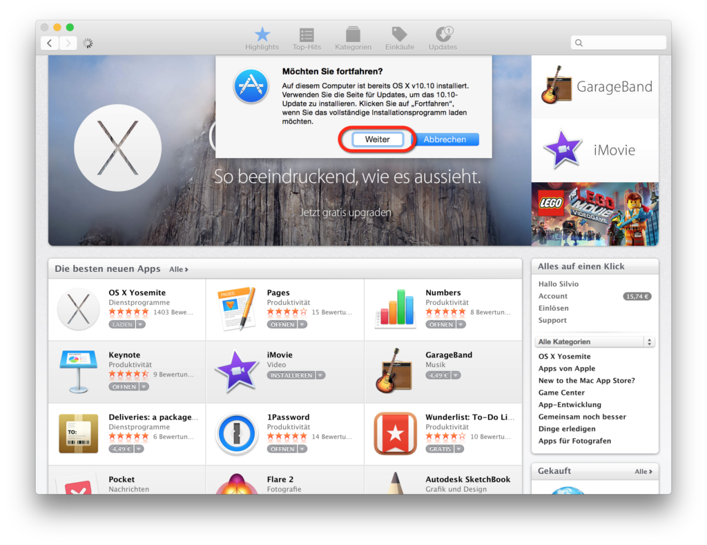Click the Account link
This screenshot has width=707, height=545.
553,296
